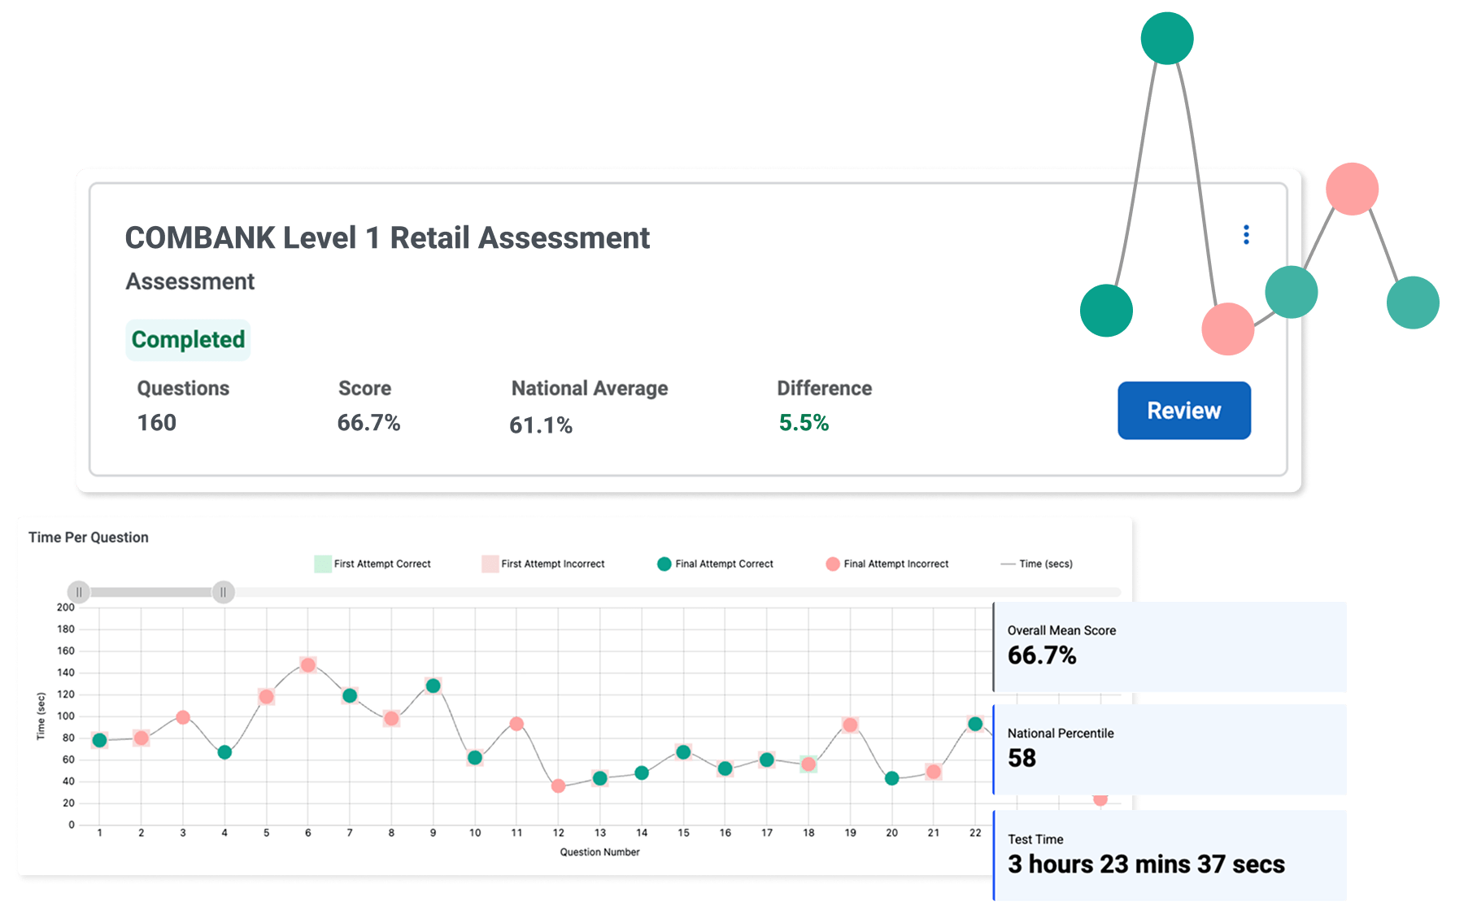Screen dimensions: 1477x919
Task: Click the green Difference value 5.5%
Action: pyautogui.click(x=804, y=423)
